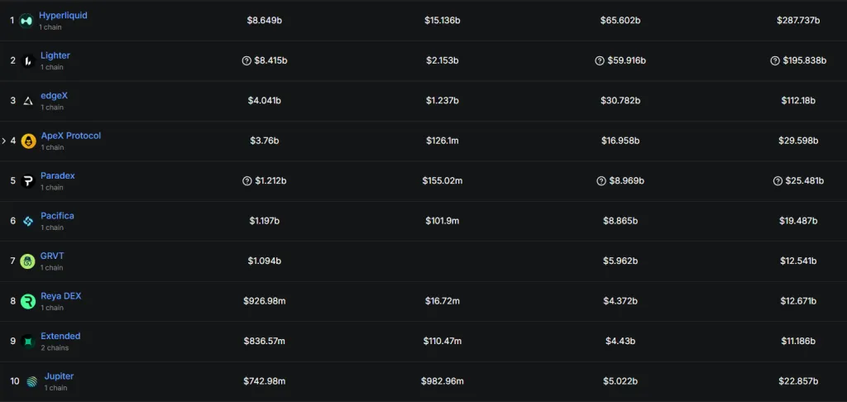Click the Paradex logo icon
This screenshot has height=402, width=847.
[x=28, y=181]
